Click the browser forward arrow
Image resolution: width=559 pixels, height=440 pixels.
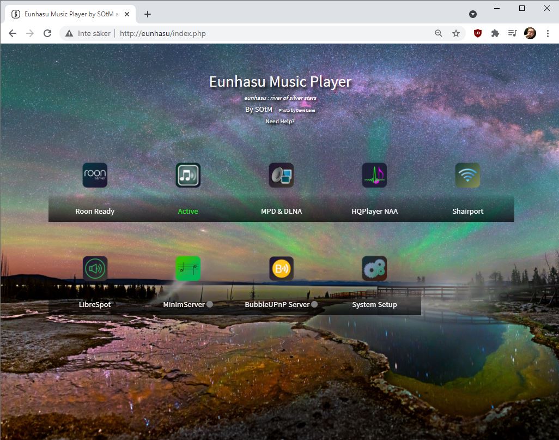point(30,34)
